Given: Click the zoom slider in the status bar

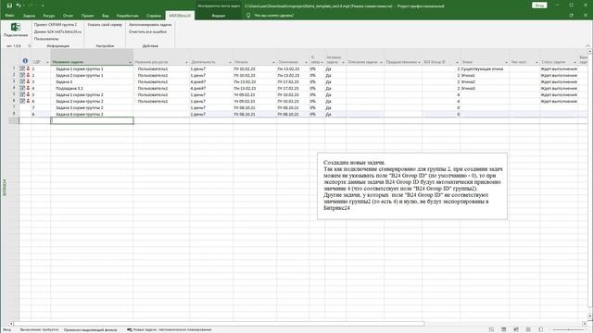Looking at the screenshot, I should 568,330.
